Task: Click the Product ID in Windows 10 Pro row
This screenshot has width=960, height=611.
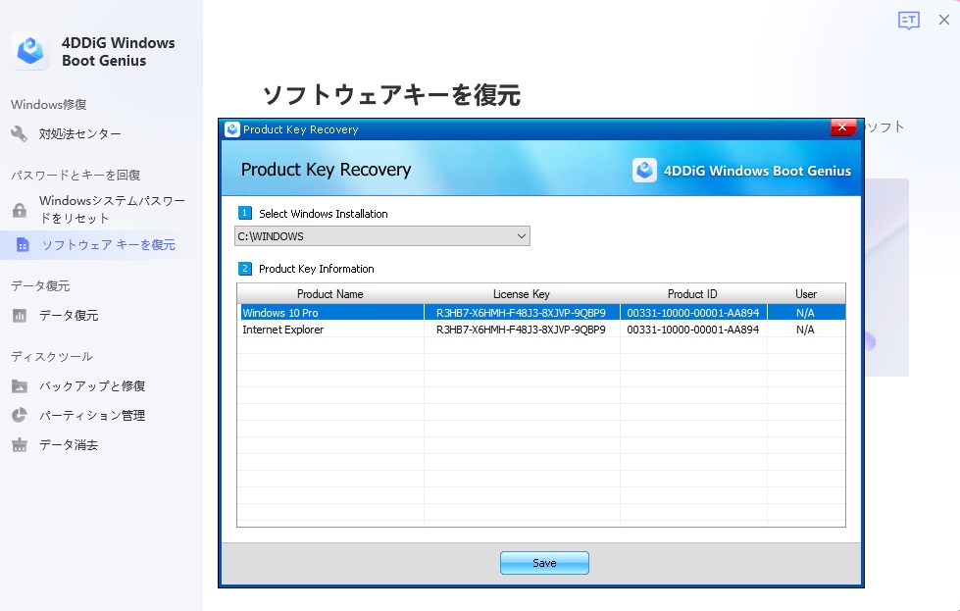Action: [693, 312]
